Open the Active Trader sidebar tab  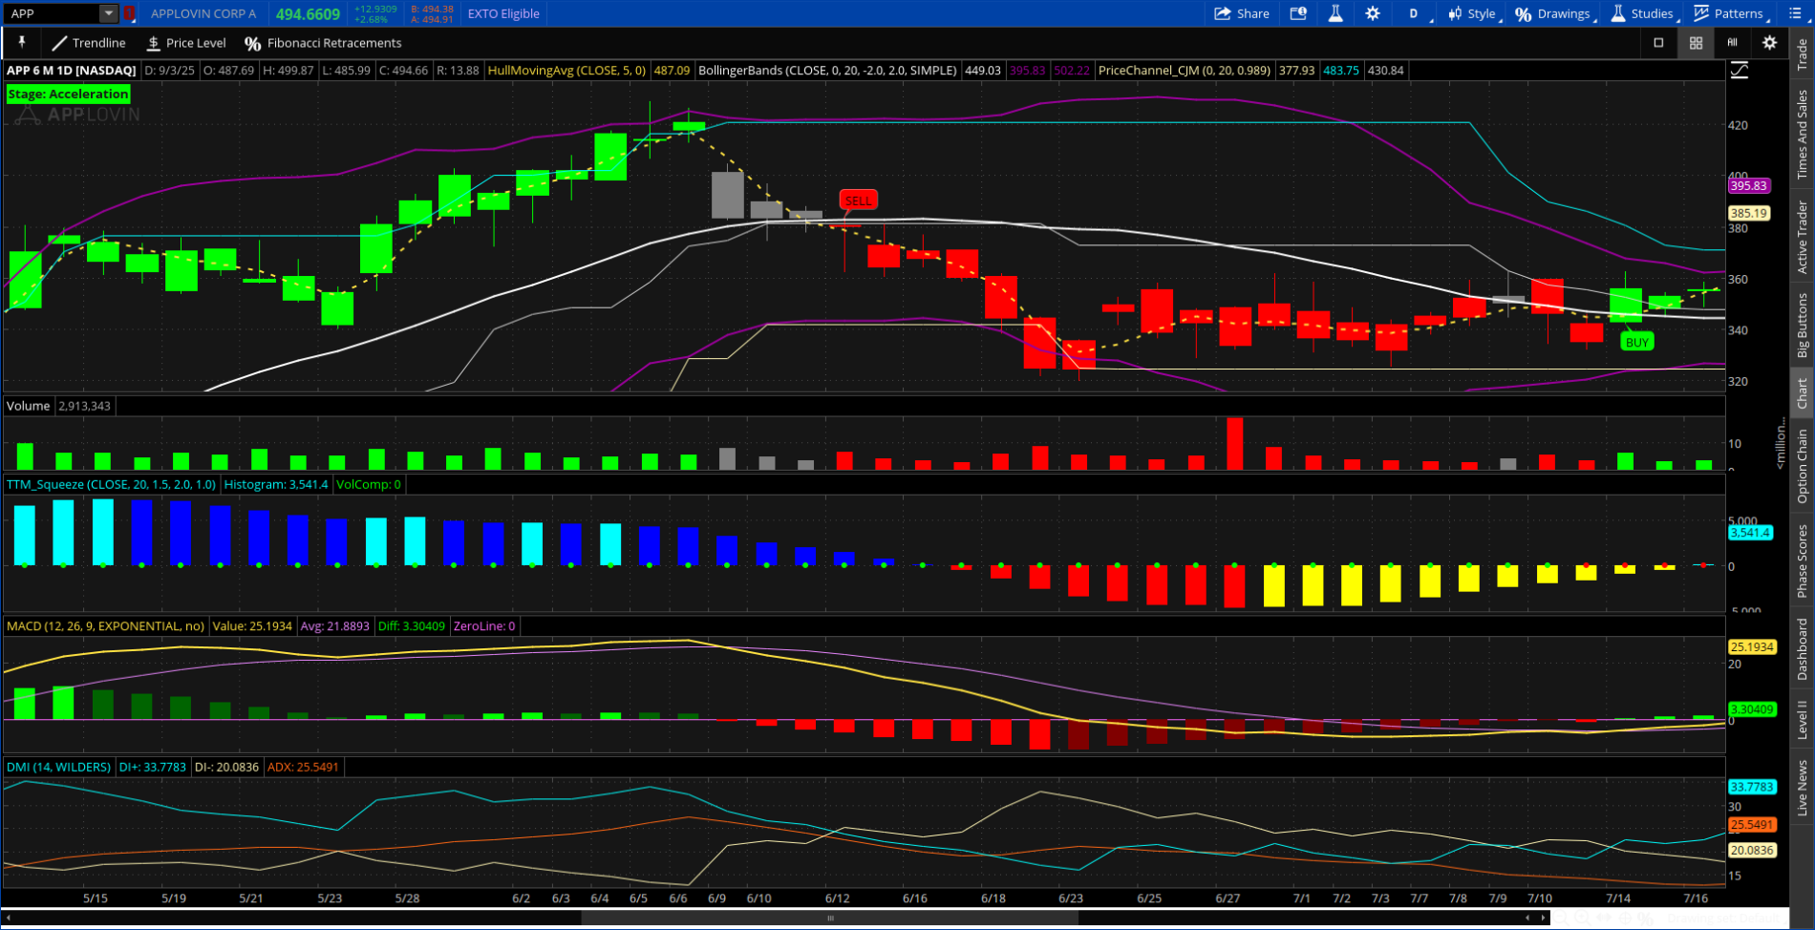tap(1802, 237)
